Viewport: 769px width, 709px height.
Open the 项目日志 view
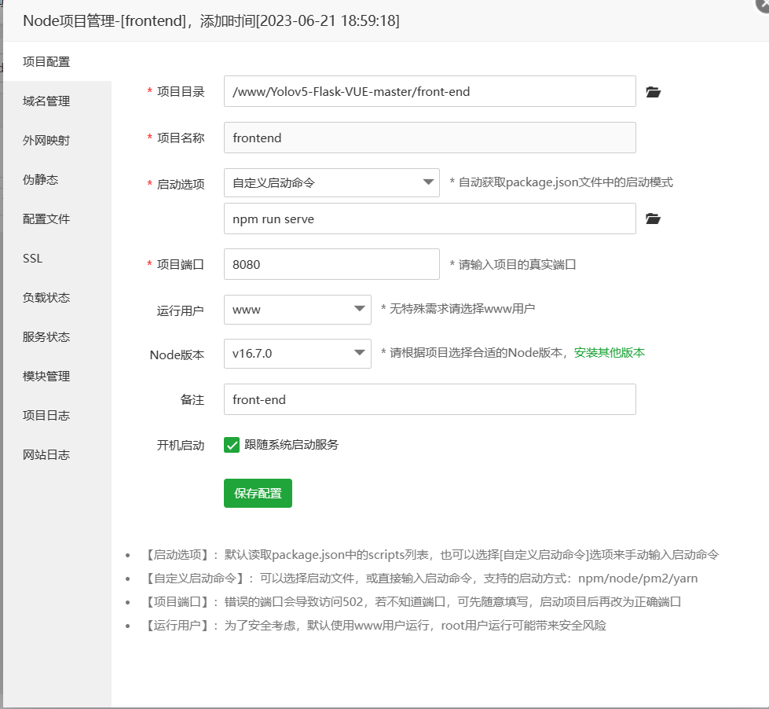coord(47,415)
